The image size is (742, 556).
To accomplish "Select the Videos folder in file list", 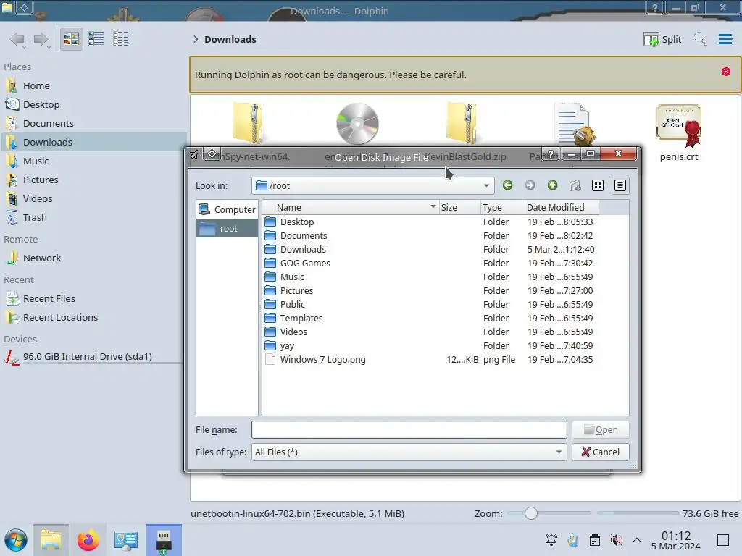I will pyautogui.click(x=293, y=332).
